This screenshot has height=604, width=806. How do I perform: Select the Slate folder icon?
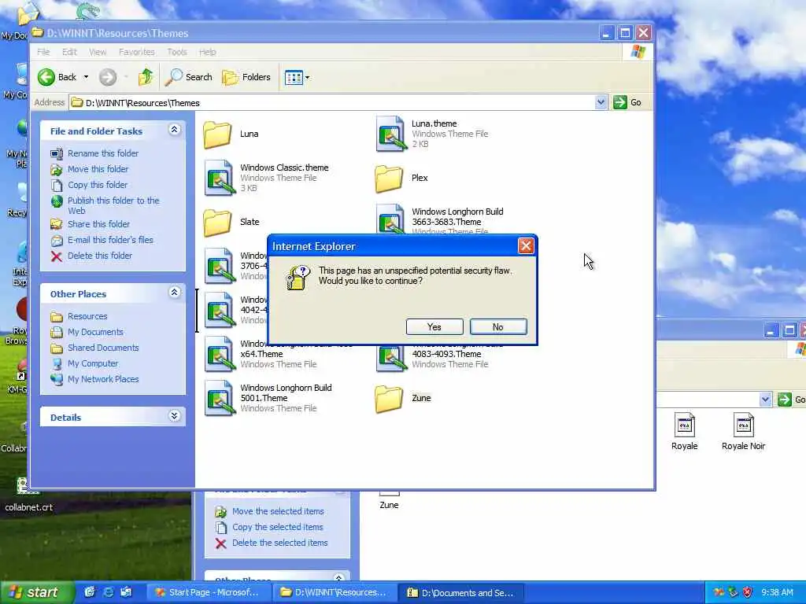(x=217, y=223)
